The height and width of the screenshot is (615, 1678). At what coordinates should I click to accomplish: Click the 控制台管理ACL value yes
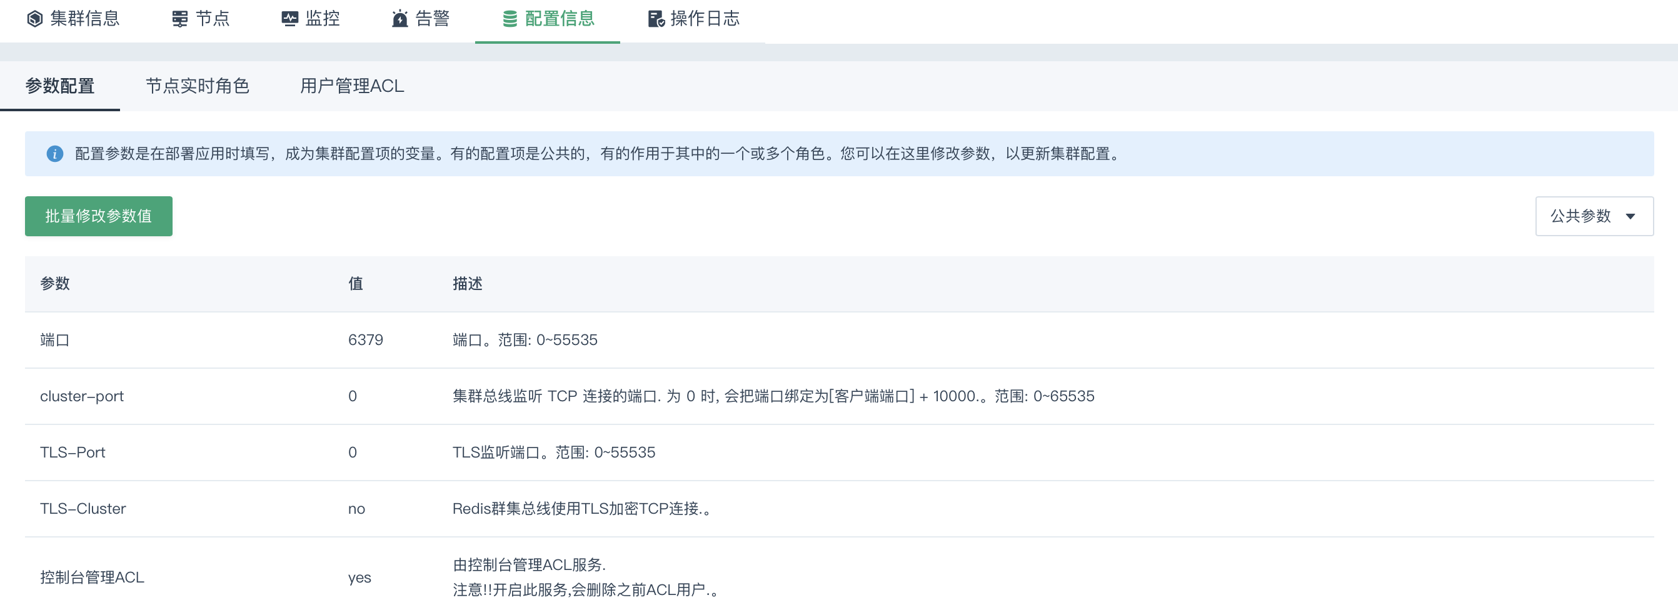click(x=359, y=579)
